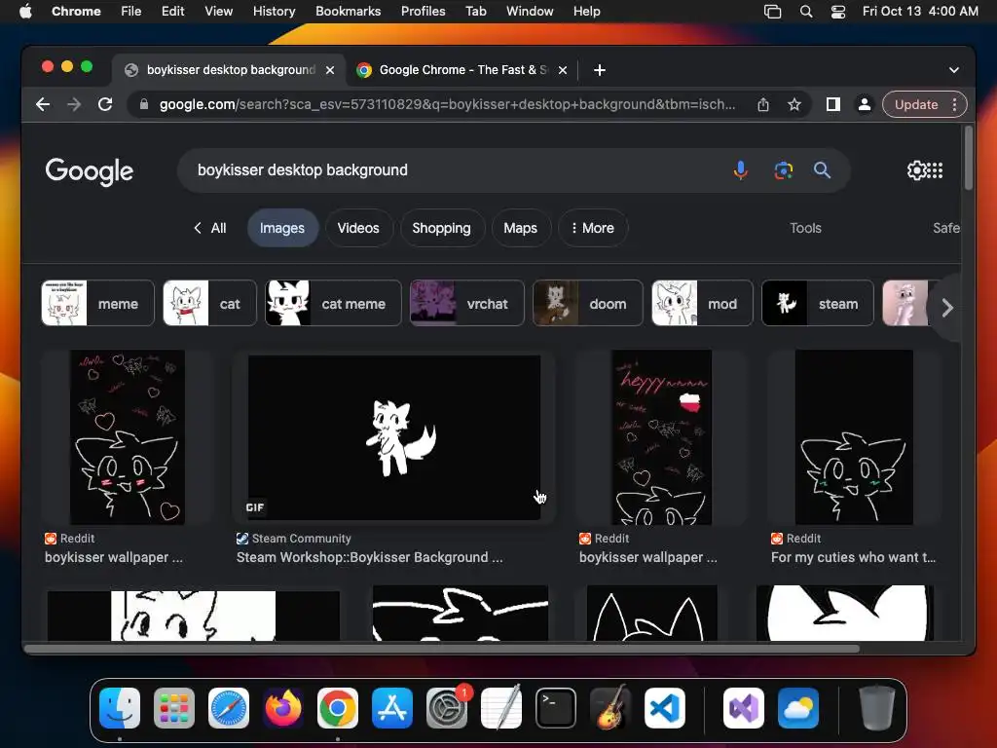997x748 pixels.
Task: Expand the tab search chevron dropdown
Action: click(954, 70)
